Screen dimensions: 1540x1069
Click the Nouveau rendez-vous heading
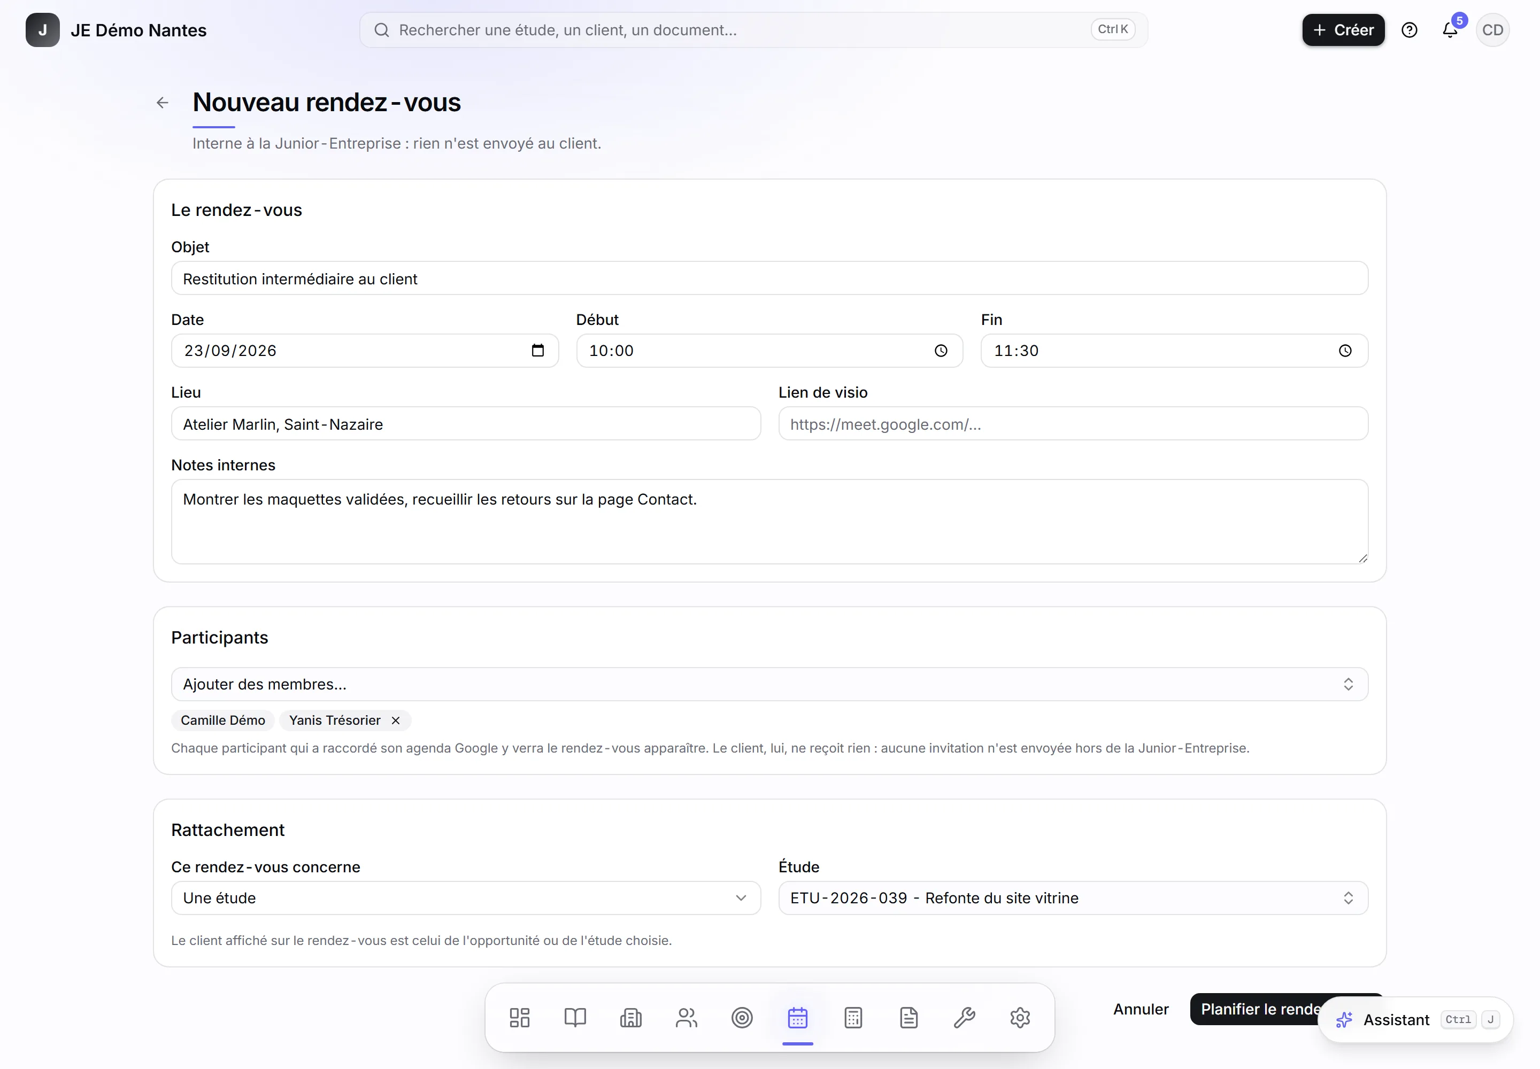pos(326,103)
